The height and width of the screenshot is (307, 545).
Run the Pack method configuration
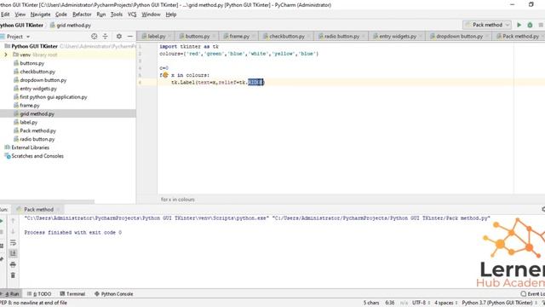pyautogui.click(x=519, y=25)
